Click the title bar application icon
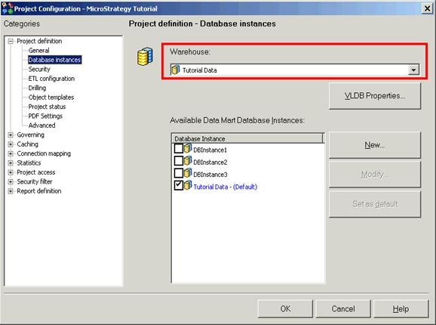Image resolution: width=436 pixels, height=325 pixels. (x=7, y=8)
